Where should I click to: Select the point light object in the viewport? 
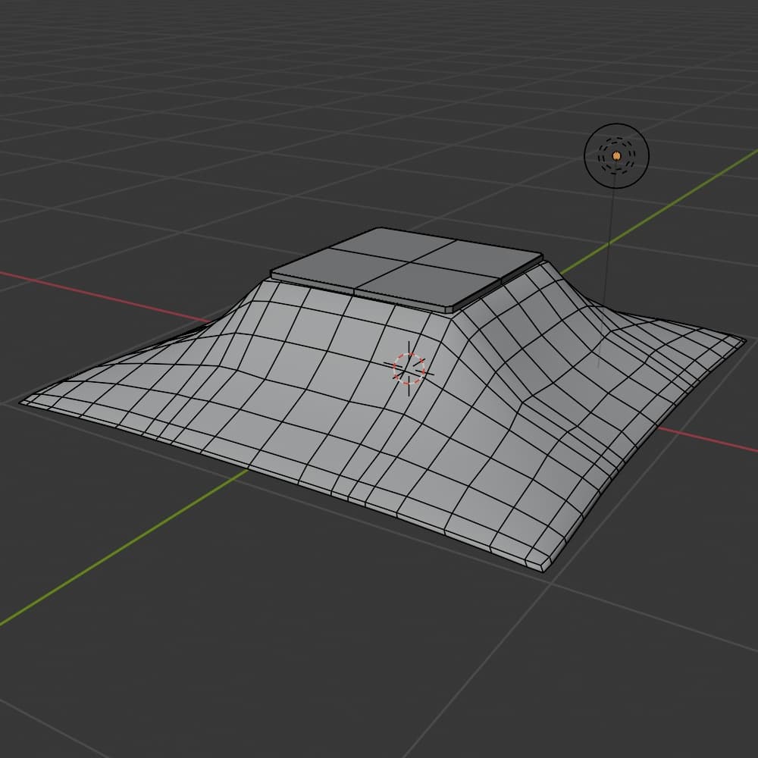(x=616, y=155)
